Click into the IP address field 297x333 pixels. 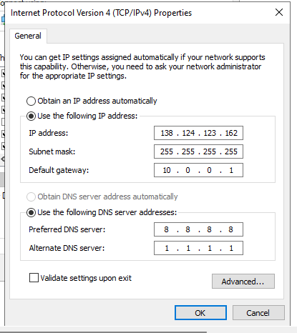(198, 133)
